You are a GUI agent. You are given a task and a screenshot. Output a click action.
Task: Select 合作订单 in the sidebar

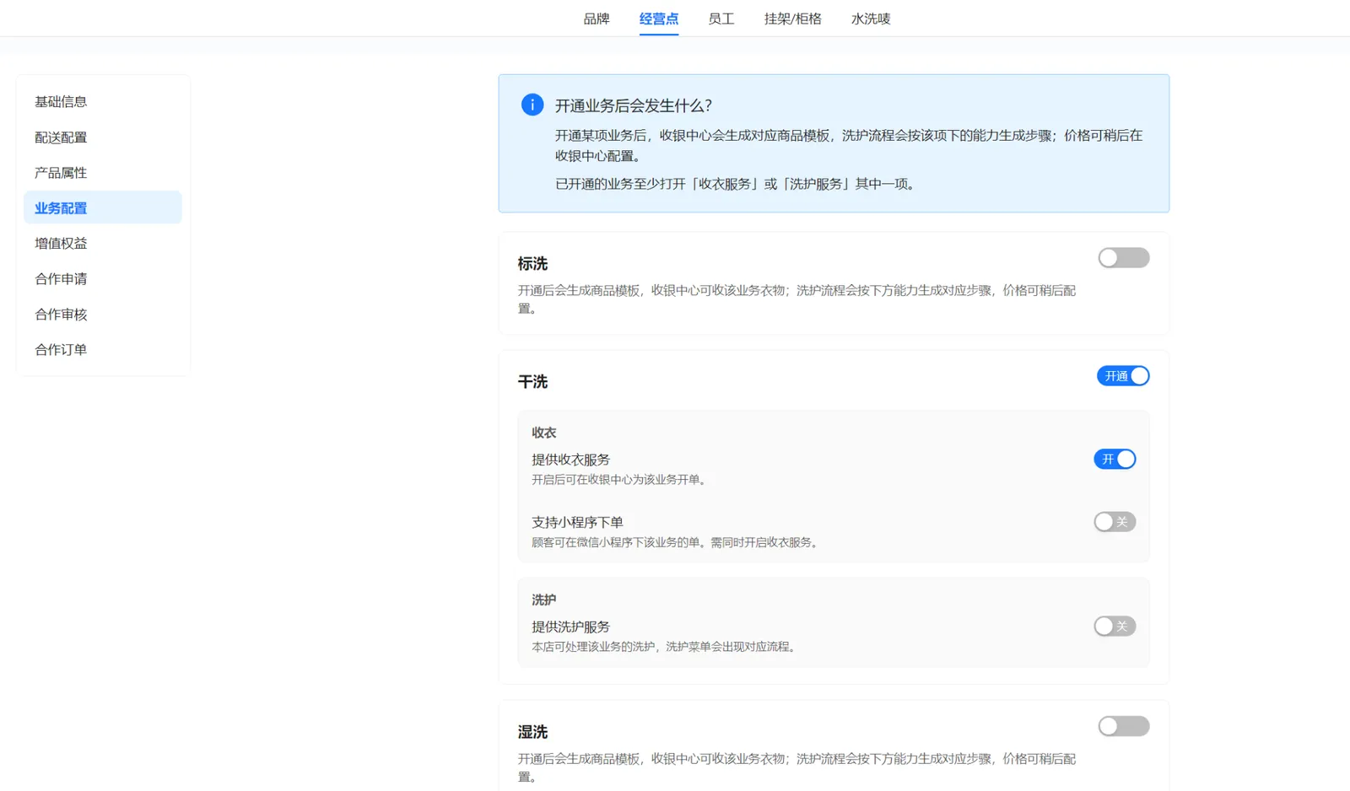coord(103,349)
